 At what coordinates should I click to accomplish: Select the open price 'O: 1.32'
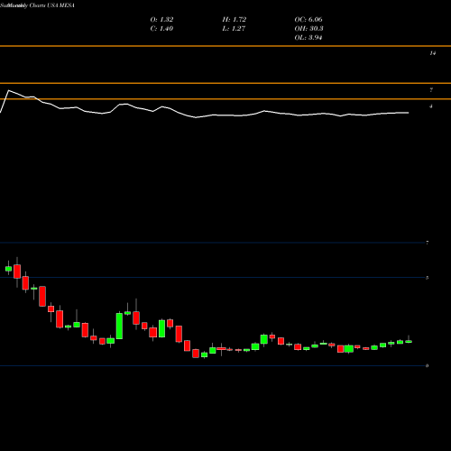coord(161,20)
